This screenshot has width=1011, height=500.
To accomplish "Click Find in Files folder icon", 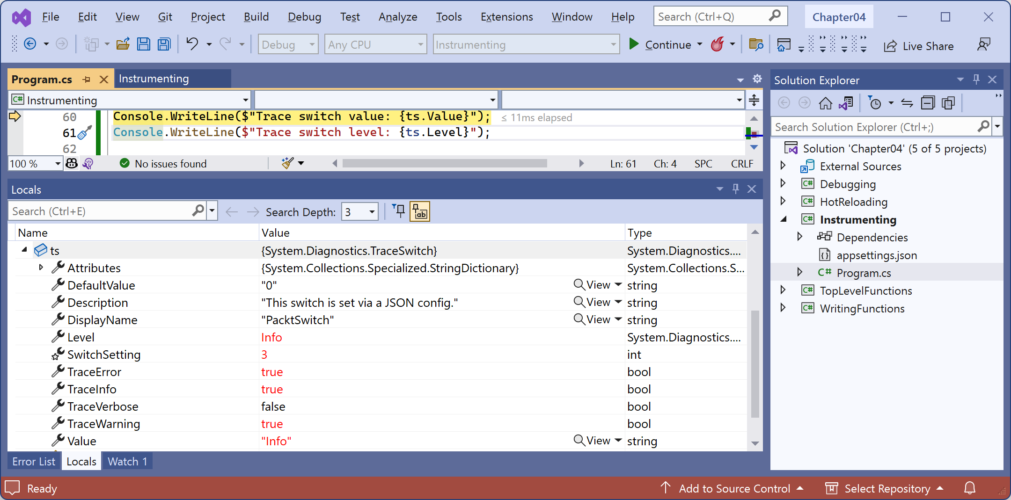I will click(756, 44).
